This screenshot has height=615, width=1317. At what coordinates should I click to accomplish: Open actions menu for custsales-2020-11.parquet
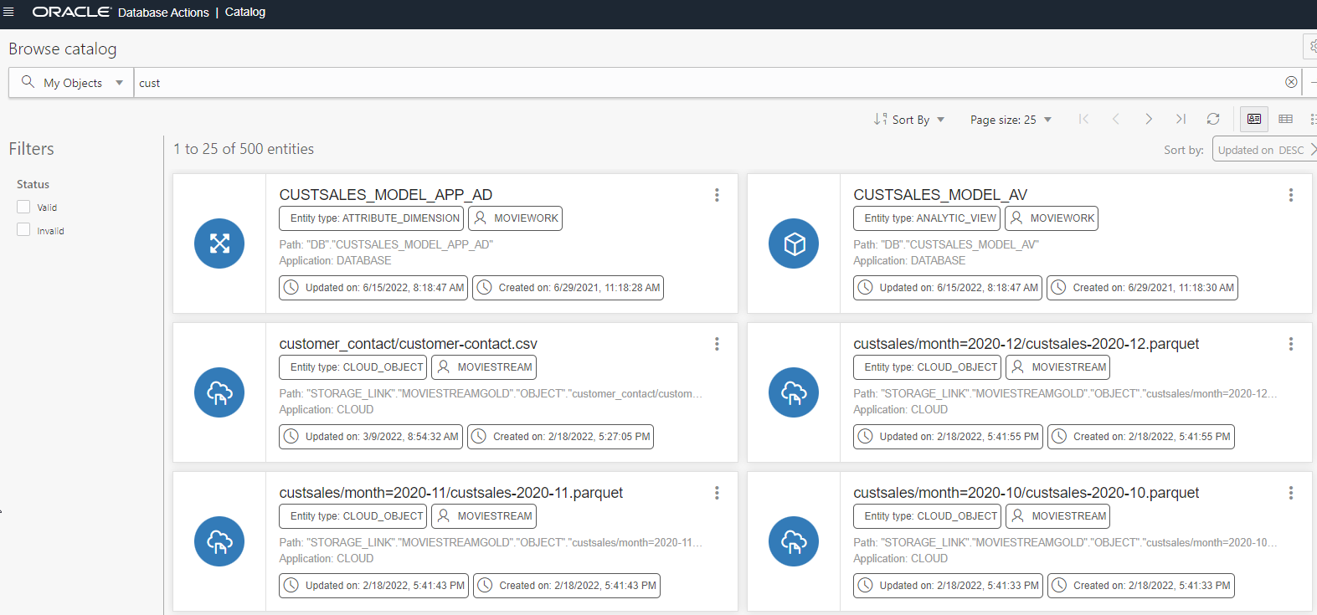(x=717, y=493)
